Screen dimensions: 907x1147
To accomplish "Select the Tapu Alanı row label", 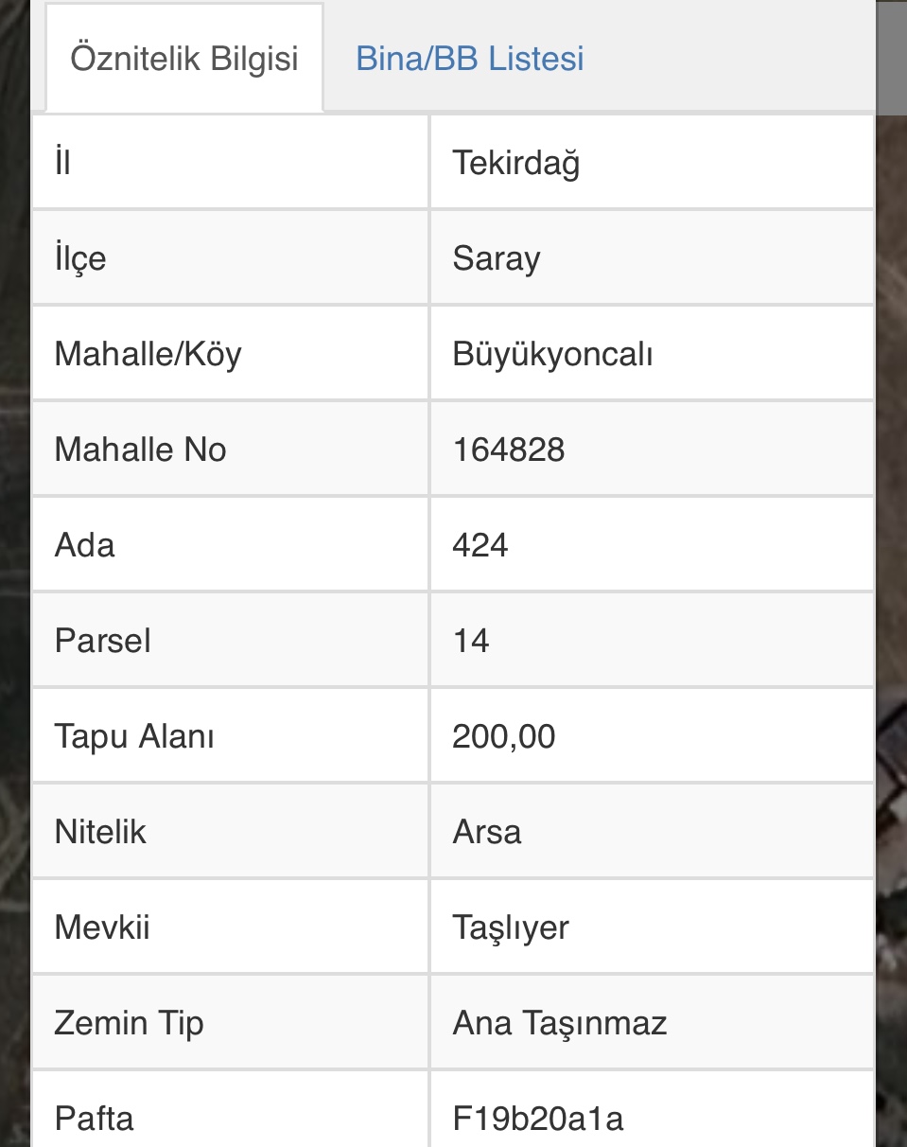I will pos(134,736).
